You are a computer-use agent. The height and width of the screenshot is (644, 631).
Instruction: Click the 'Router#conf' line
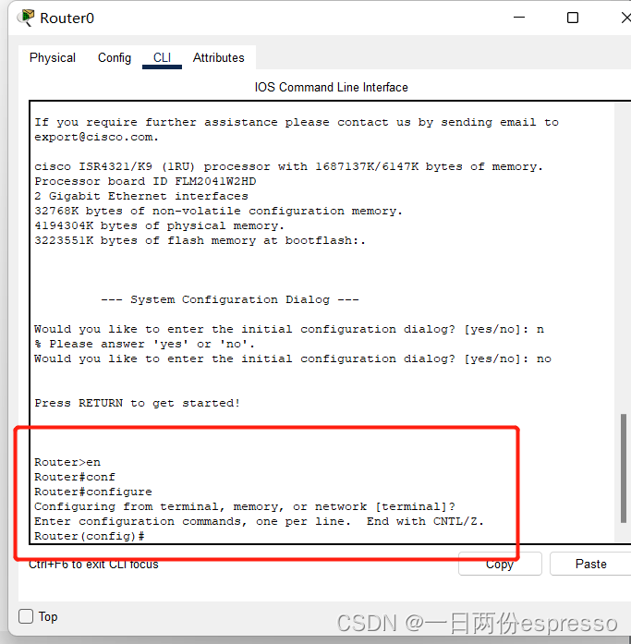(75, 477)
